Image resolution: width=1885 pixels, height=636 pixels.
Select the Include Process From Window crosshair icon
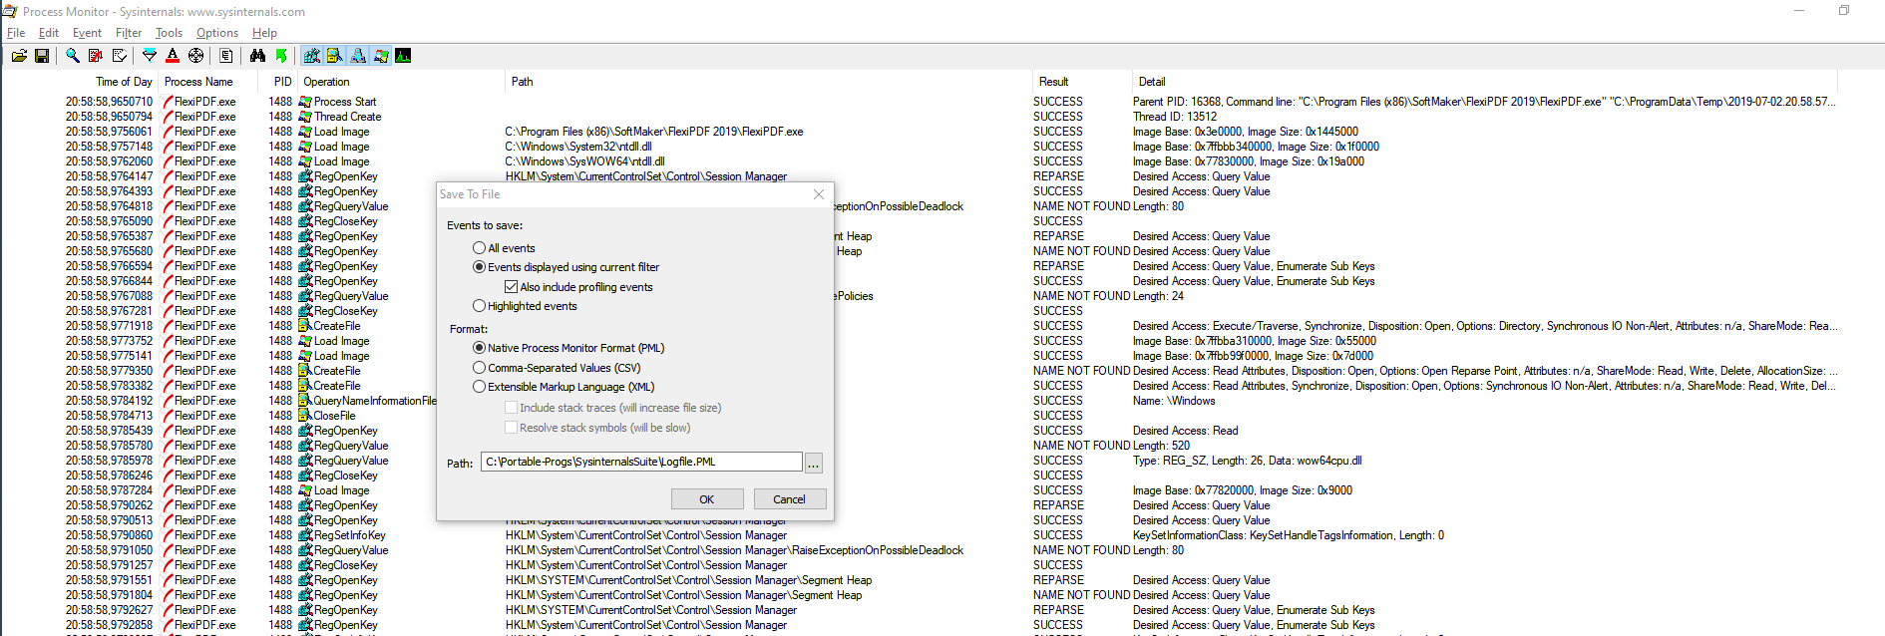(196, 56)
